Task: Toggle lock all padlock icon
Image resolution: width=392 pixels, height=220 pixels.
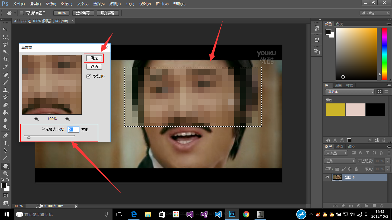Action: click(x=356, y=169)
